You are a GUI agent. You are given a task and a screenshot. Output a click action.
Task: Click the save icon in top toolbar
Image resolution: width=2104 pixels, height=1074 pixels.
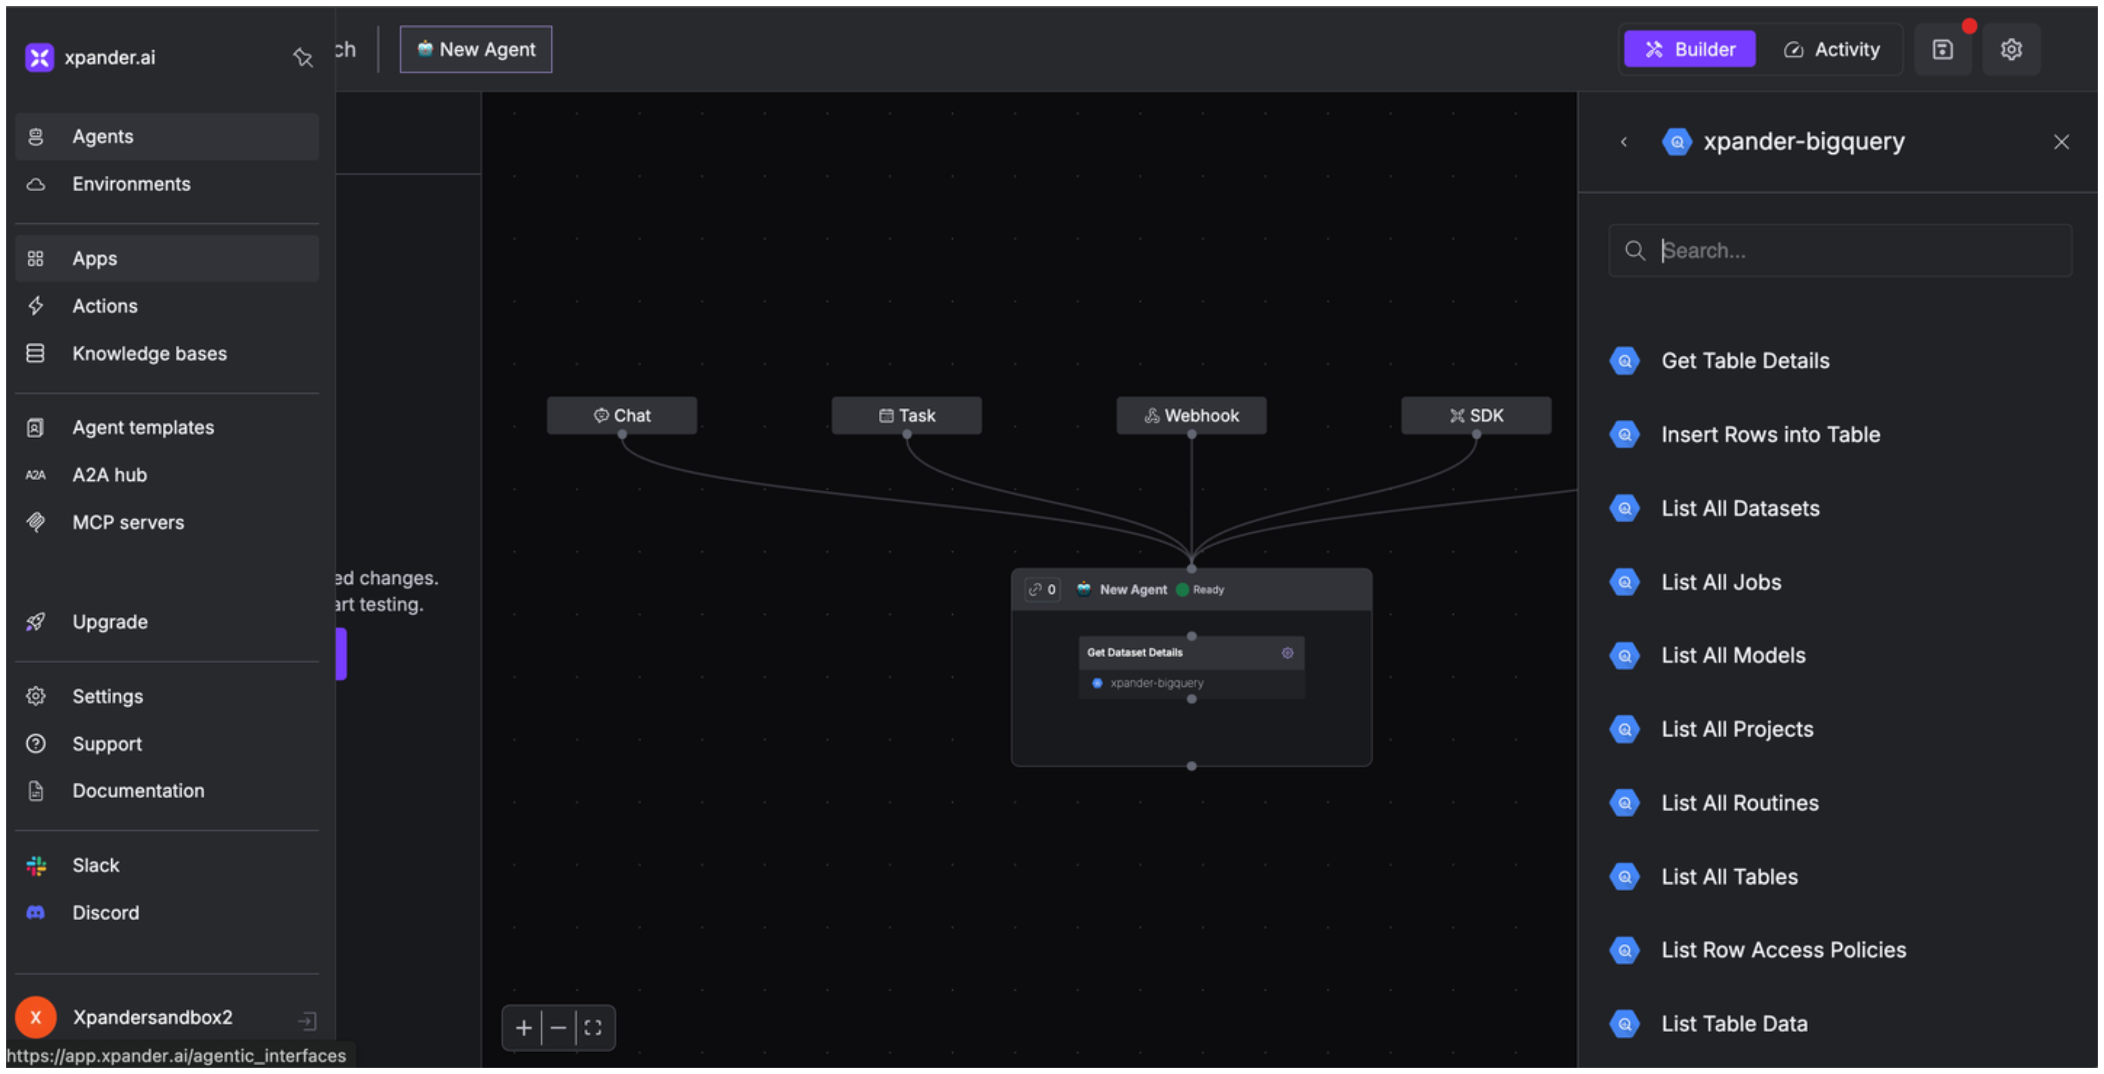(x=1942, y=50)
